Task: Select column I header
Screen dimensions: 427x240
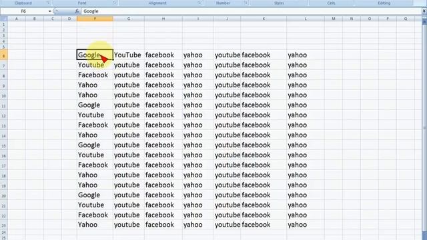Action: [198, 19]
